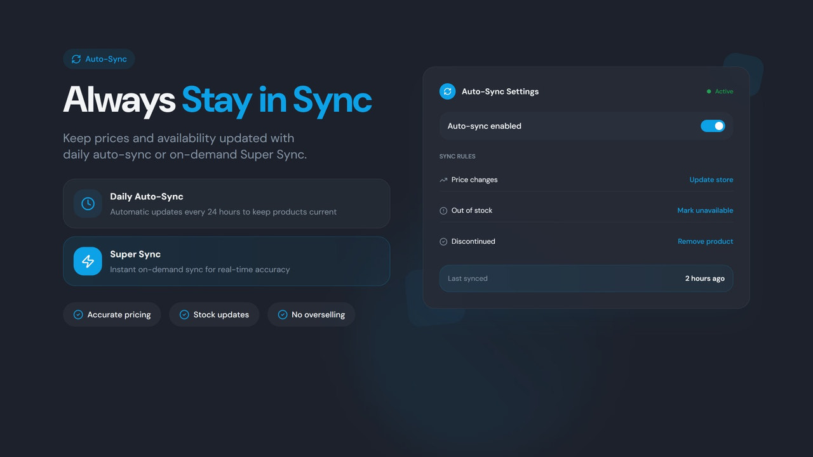Click the blue sync icon beside Auto-Sync Settings

point(447,91)
